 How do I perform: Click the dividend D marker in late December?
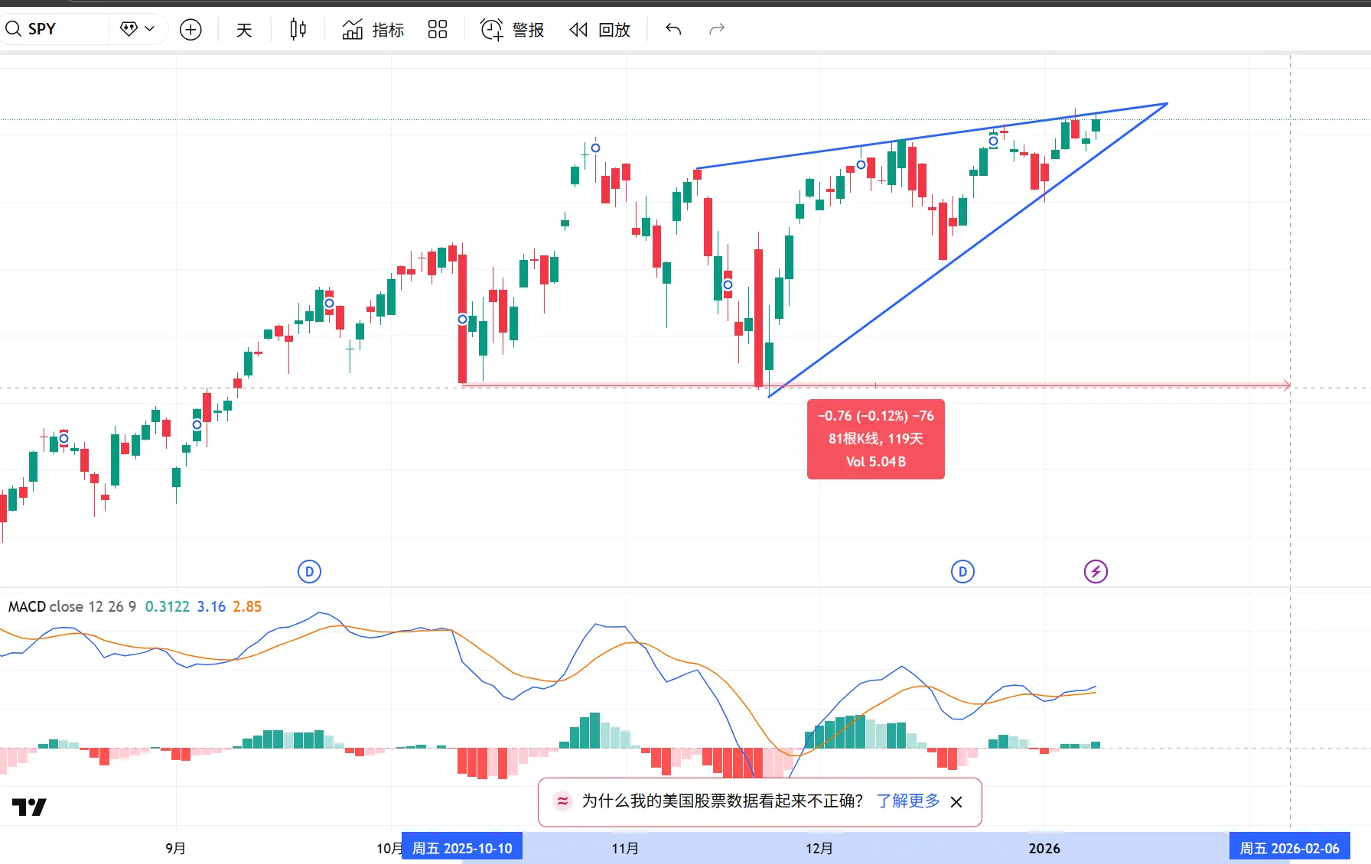point(962,571)
